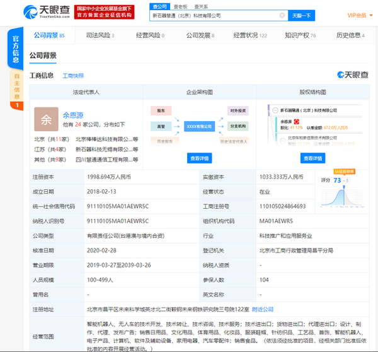Click the 对外投资 box in structure diagram

pos(238,111)
